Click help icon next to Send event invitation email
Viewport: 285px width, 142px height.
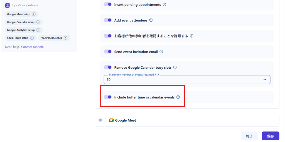[161, 52]
